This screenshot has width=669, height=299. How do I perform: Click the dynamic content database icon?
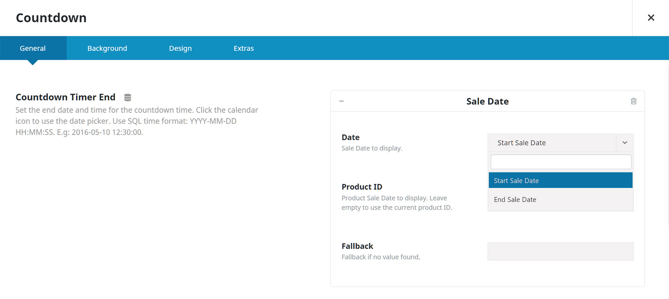(127, 97)
